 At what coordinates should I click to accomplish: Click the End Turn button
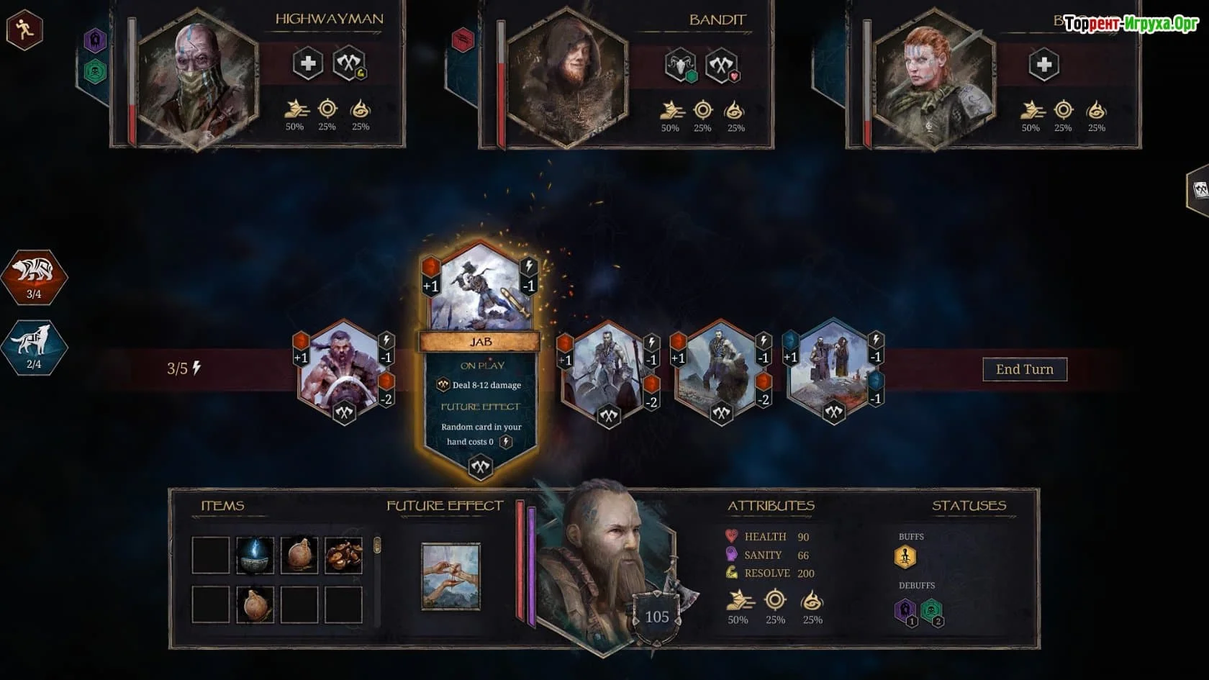tap(1024, 369)
